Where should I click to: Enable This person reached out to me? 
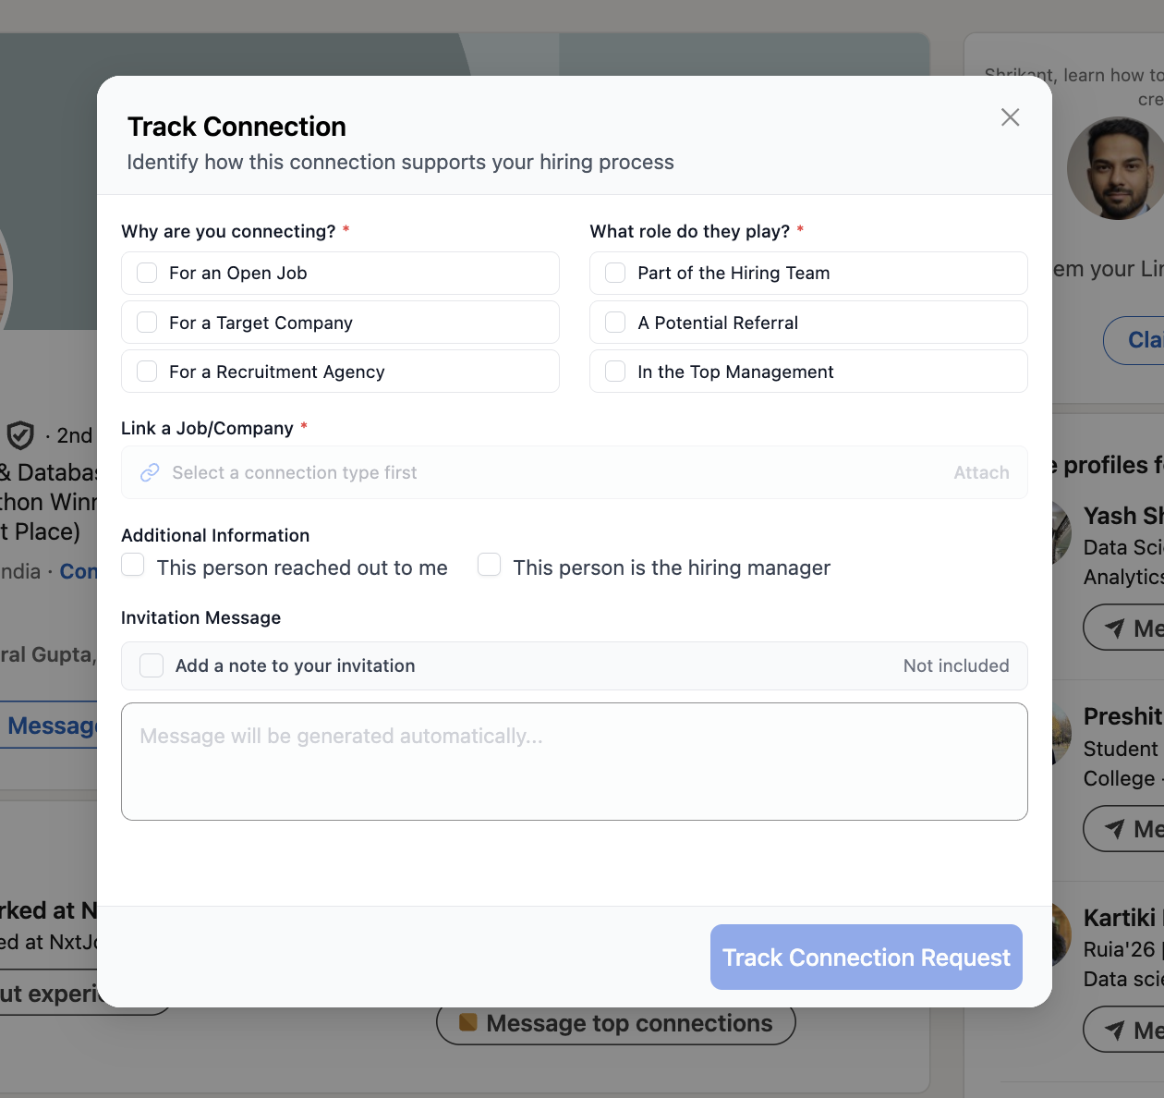(x=132, y=564)
